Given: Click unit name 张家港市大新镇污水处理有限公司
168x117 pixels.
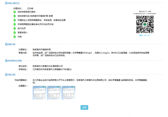Looking at the screenshot, I should click(x=48, y=66).
